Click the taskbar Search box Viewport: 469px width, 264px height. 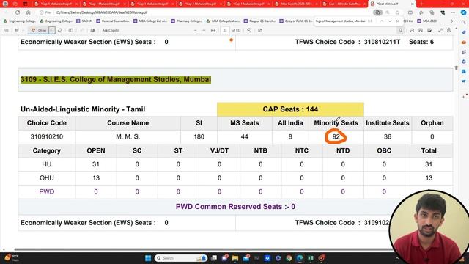click(181, 258)
